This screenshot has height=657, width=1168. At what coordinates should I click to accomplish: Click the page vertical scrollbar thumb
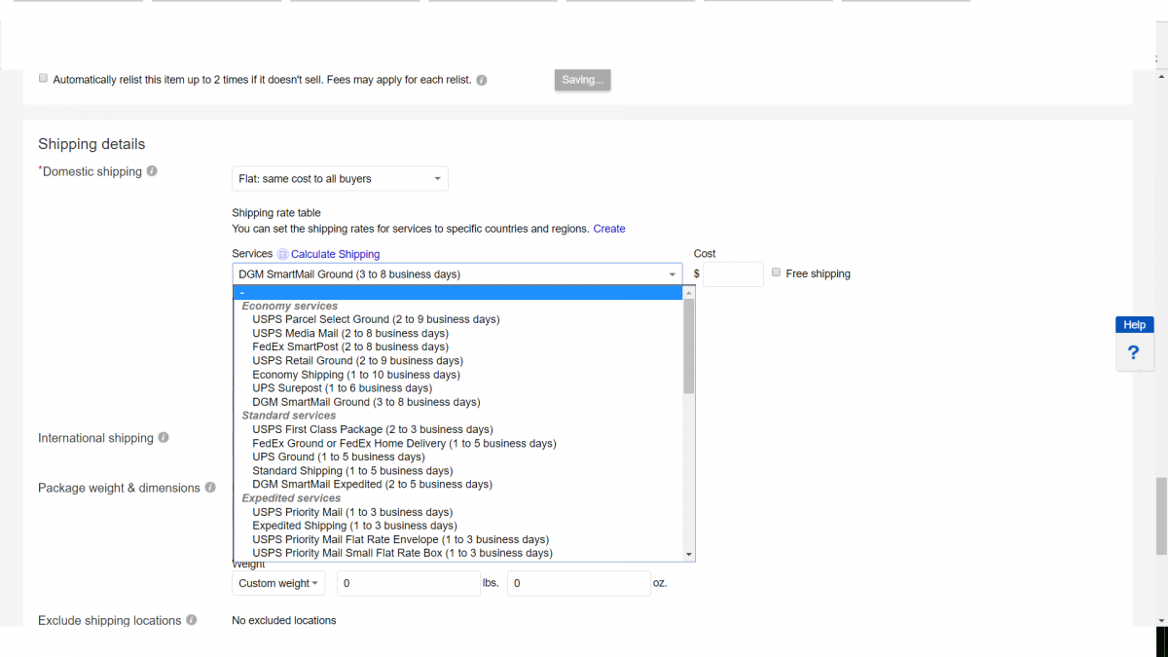coord(1161,516)
